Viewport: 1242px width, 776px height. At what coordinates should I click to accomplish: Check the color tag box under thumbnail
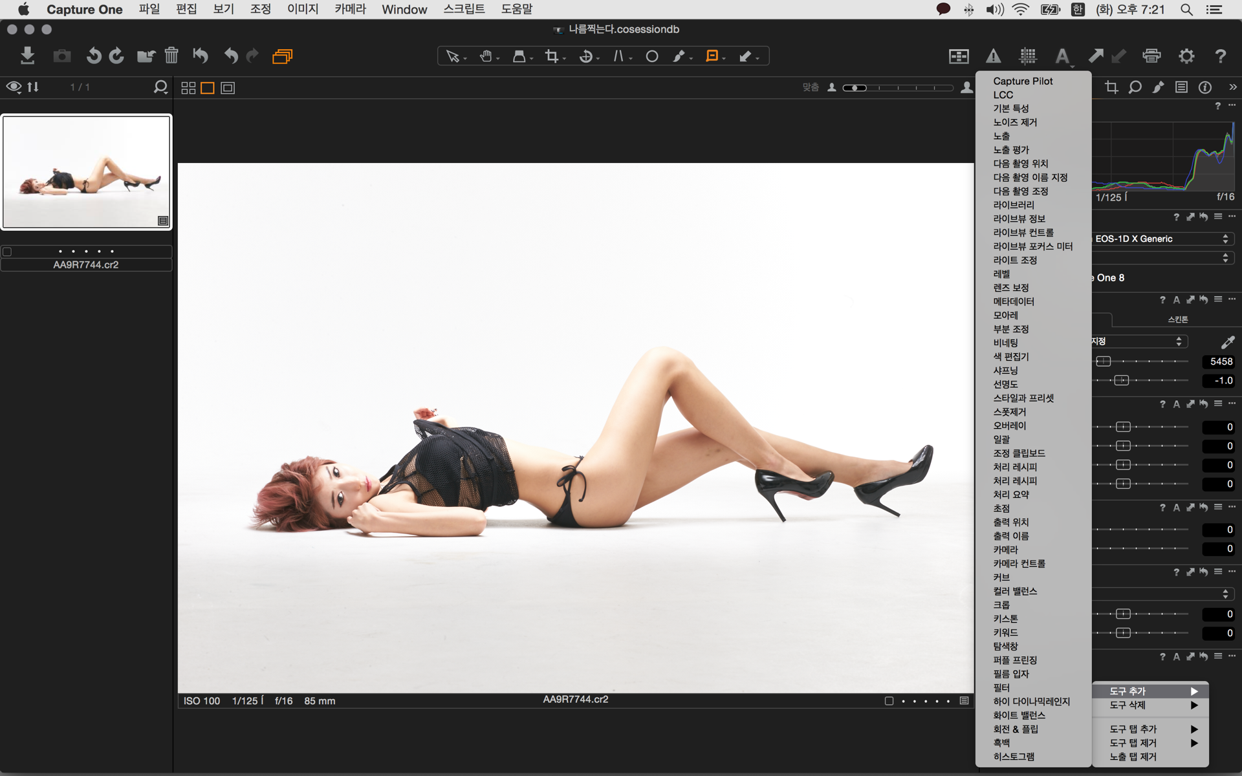(x=8, y=252)
